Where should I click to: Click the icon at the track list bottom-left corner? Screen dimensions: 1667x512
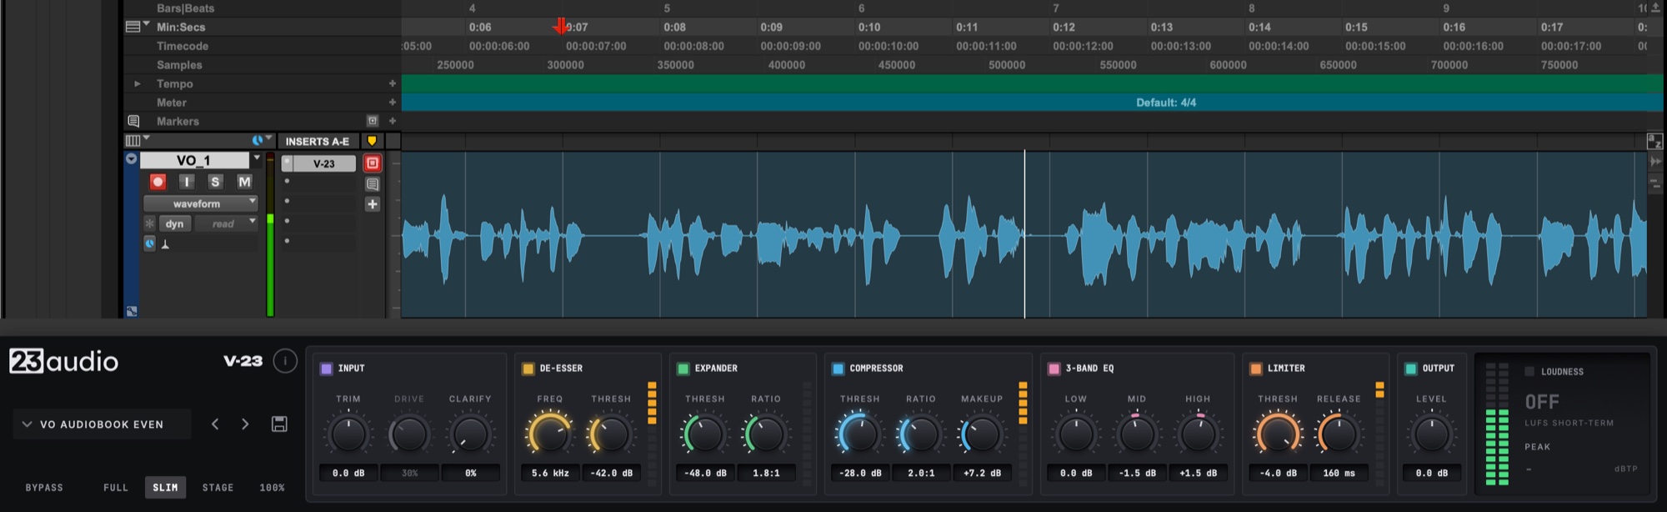tap(131, 311)
